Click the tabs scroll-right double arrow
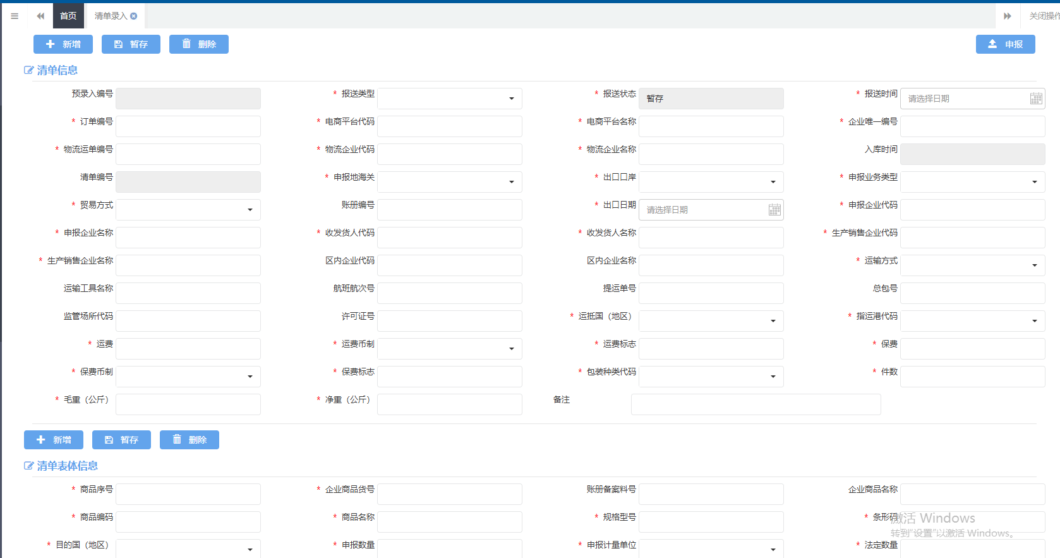The height and width of the screenshot is (558, 1060). pos(1008,16)
